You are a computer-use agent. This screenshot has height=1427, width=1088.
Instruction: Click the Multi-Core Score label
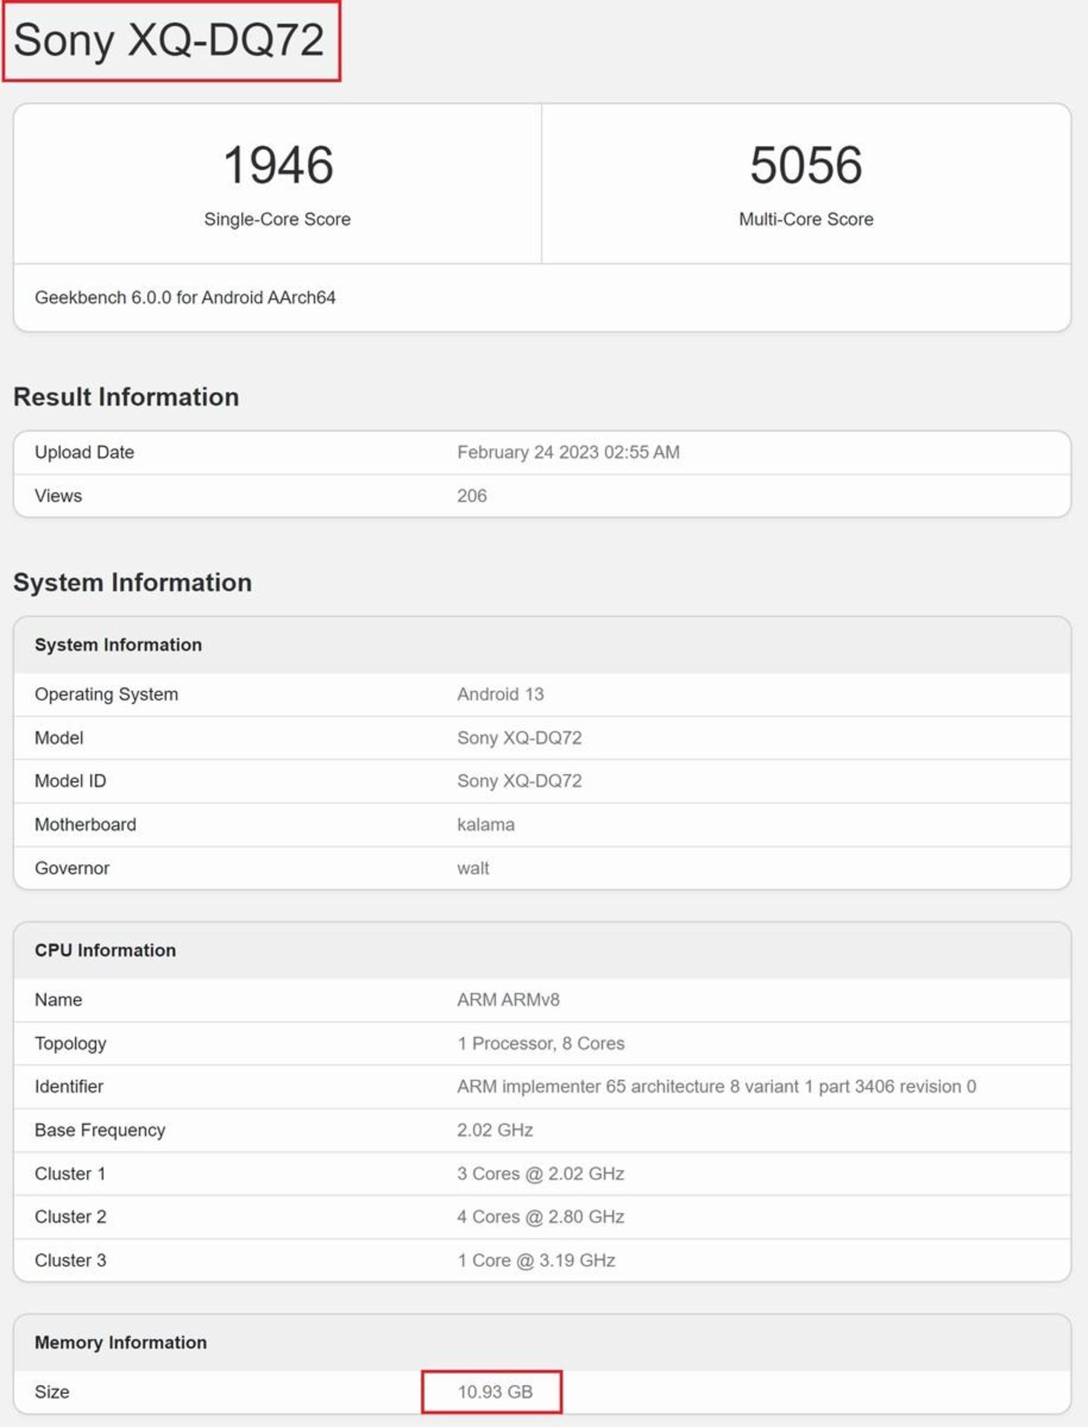click(806, 219)
